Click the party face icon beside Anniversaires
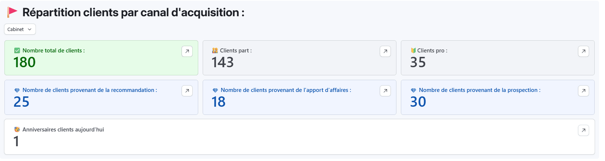The width and height of the screenshot is (605, 161). click(17, 130)
